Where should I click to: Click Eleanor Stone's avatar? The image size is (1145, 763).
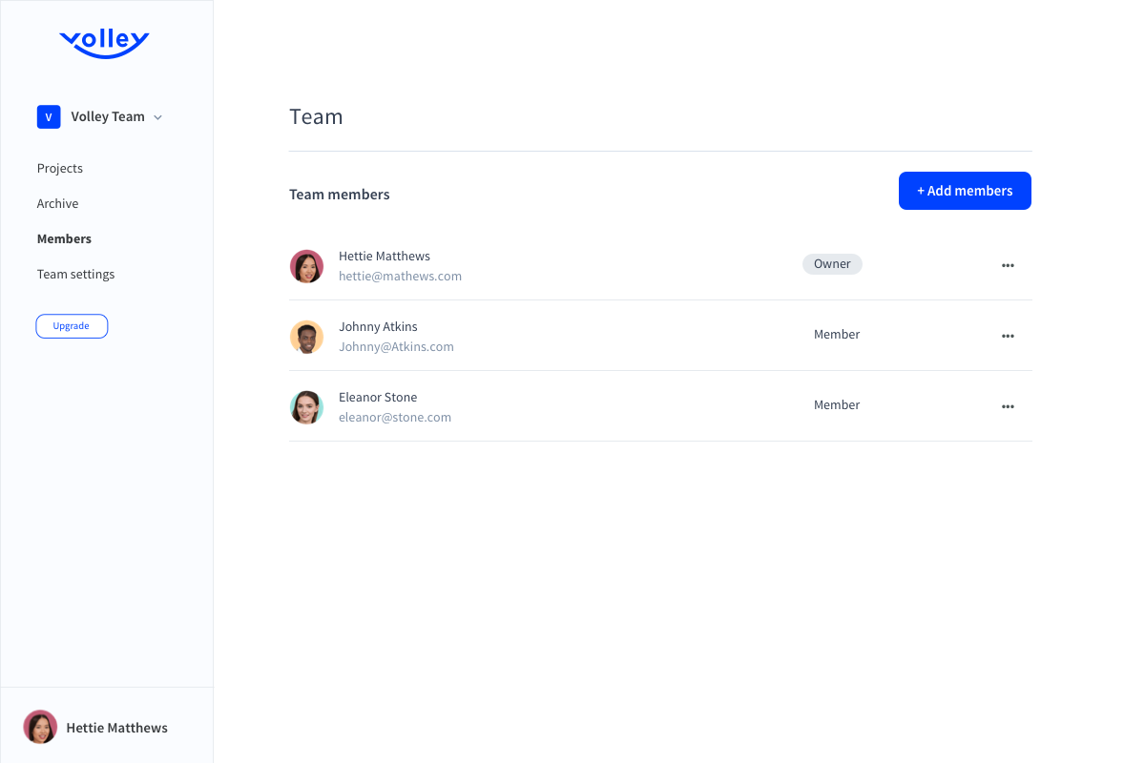pos(306,407)
